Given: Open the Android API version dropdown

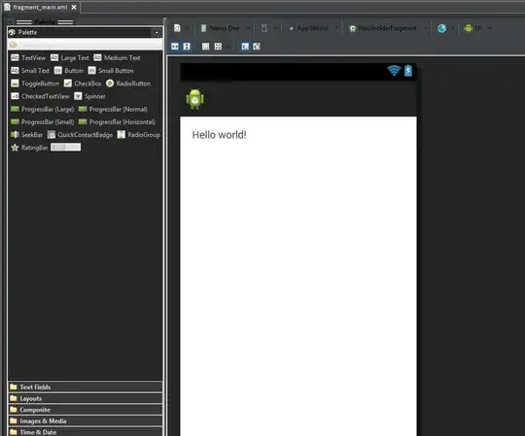Looking at the screenshot, I should pos(477,28).
